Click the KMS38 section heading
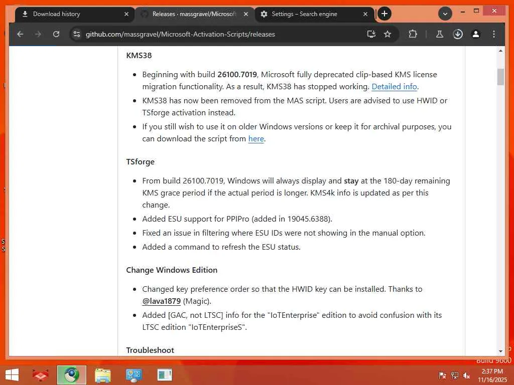514x385 pixels. (139, 55)
